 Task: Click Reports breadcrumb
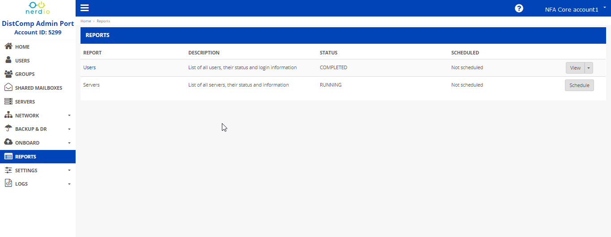pyautogui.click(x=103, y=21)
